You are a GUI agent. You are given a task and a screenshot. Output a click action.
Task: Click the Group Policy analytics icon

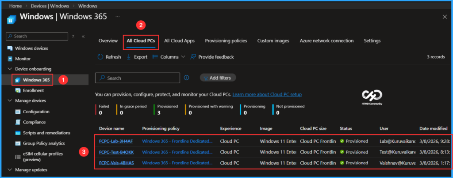pos(18,143)
